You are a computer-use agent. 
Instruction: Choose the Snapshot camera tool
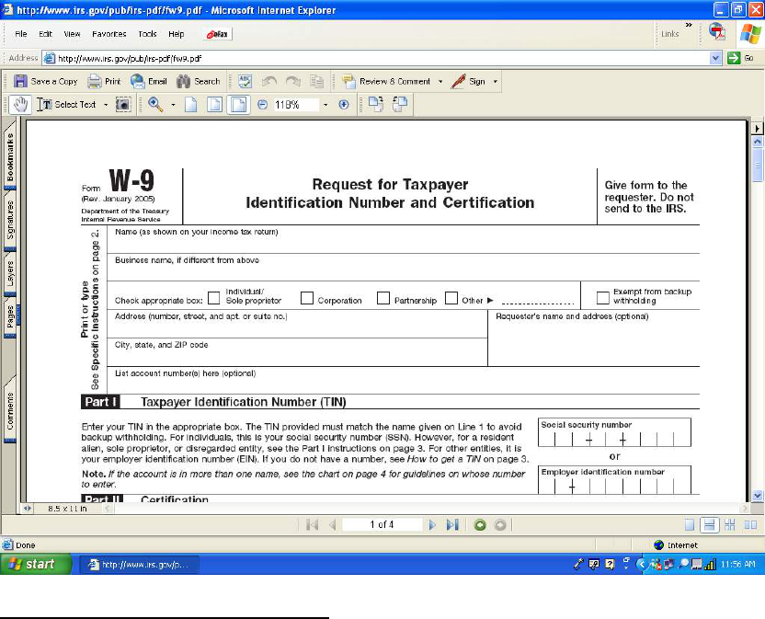(x=123, y=105)
